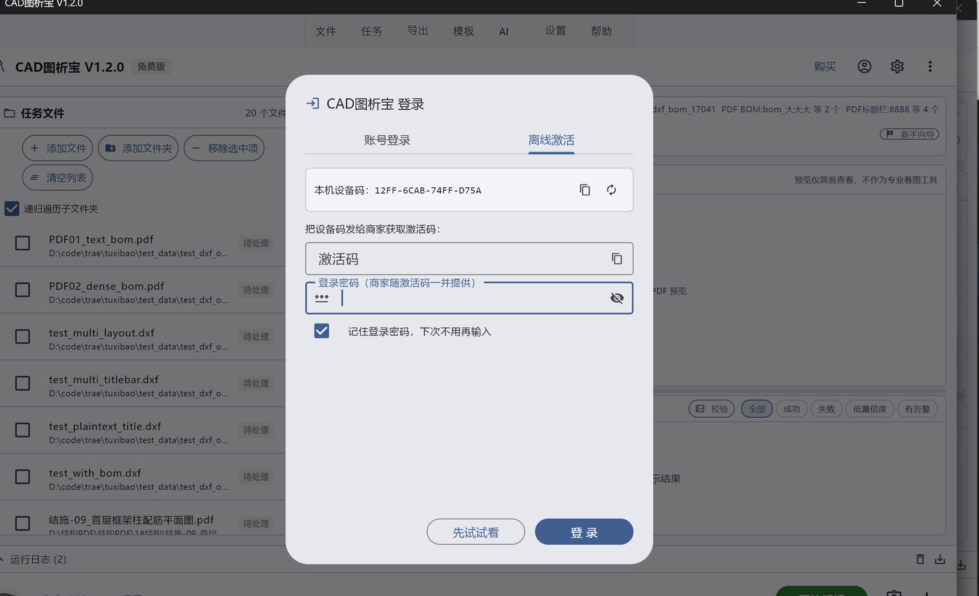Screen dimensions: 979x596
Task: Click the 校验 button
Action: (712, 409)
